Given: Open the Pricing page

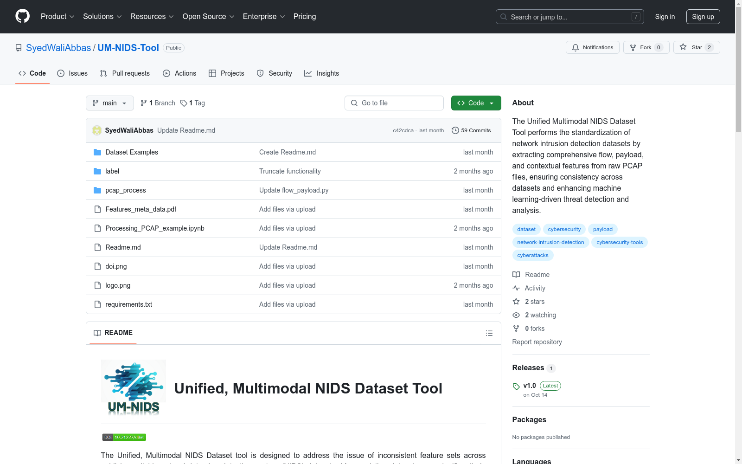Looking at the screenshot, I should (305, 16).
